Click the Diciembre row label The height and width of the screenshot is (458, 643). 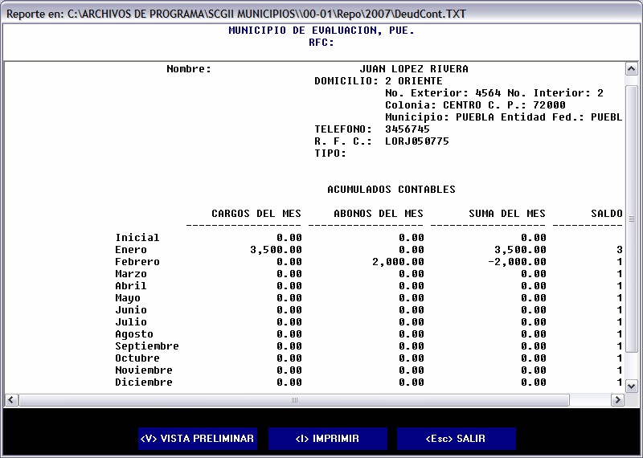coord(144,382)
